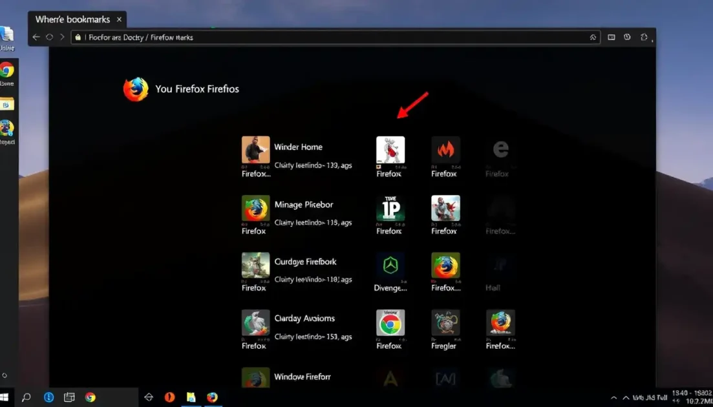Focus the browser address bar URL field
Viewport: 713px width, 407px height.
[335, 37]
